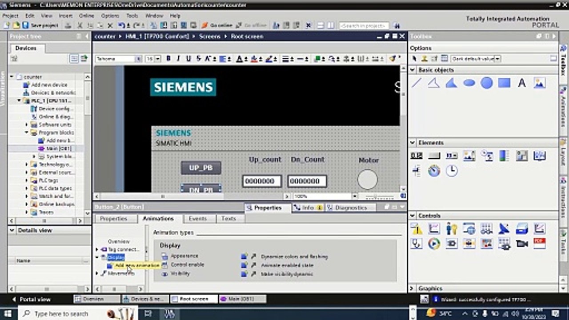This screenshot has height=320, width=569.
Task: Switch to the Texts tab
Action: coord(228,219)
